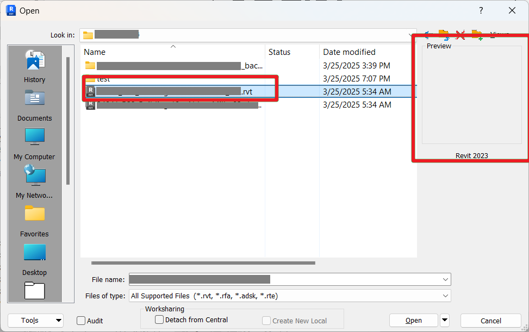
Task: Expand the Files of type dropdown
Action: [445, 296]
